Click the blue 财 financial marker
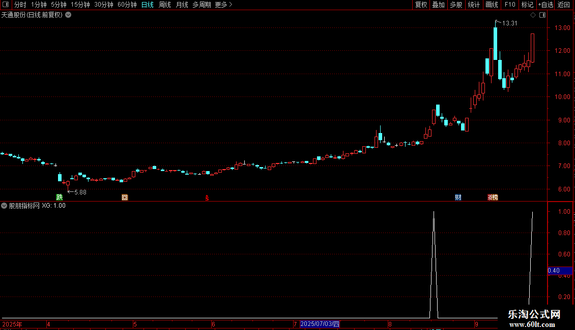 [458, 197]
